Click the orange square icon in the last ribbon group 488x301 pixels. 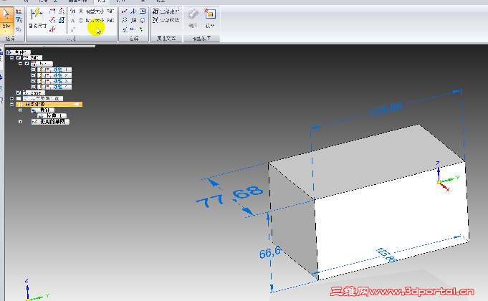pos(210,14)
